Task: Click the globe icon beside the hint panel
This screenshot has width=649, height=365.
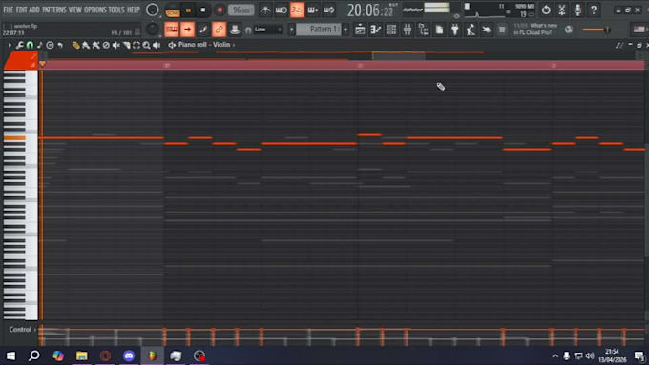Action: tap(568, 30)
